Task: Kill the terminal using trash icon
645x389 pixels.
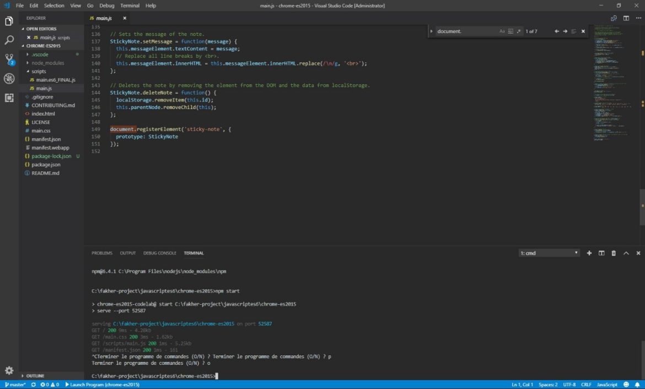Action: (x=614, y=253)
